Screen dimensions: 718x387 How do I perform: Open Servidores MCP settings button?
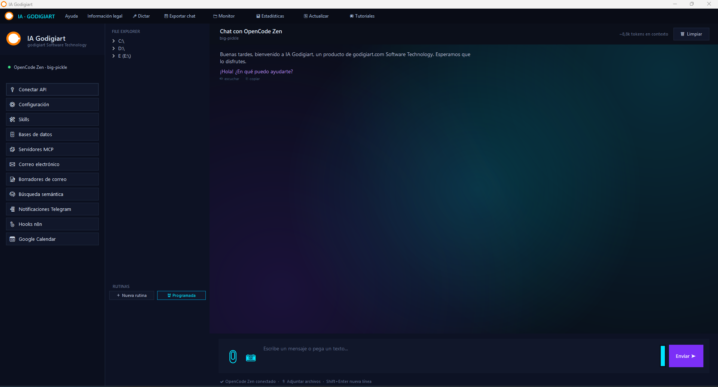tap(52, 149)
